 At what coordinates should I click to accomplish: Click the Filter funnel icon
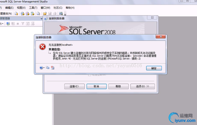coord(23,24)
